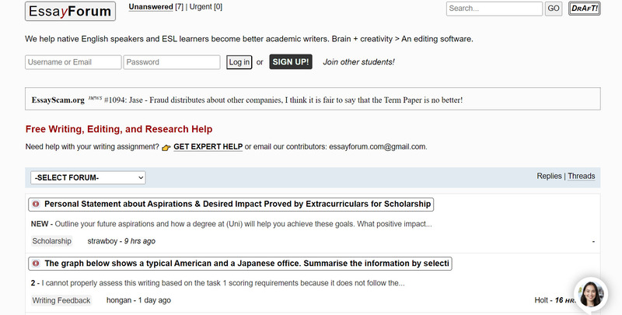The width and height of the screenshot is (622, 315).
Task: Click the Username or Email field
Action: 73,62
